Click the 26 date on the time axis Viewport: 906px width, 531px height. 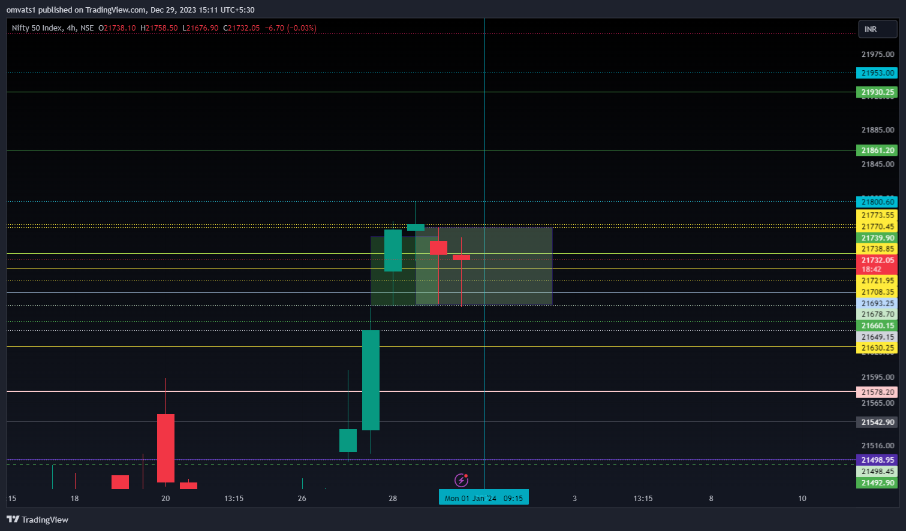[x=302, y=499]
